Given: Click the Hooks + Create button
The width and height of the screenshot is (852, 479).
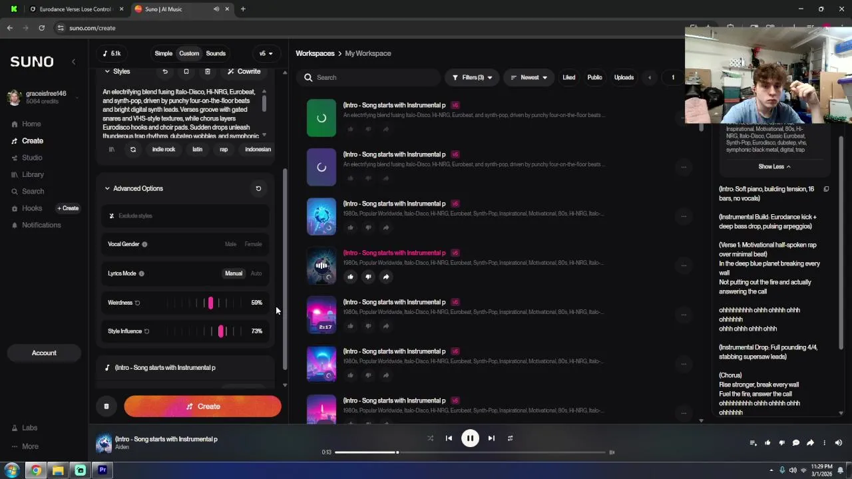Looking at the screenshot, I should click(x=68, y=208).
